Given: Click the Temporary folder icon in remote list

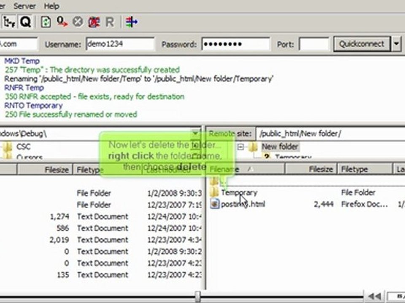Looking at the screenshot, I should [214, 192].
